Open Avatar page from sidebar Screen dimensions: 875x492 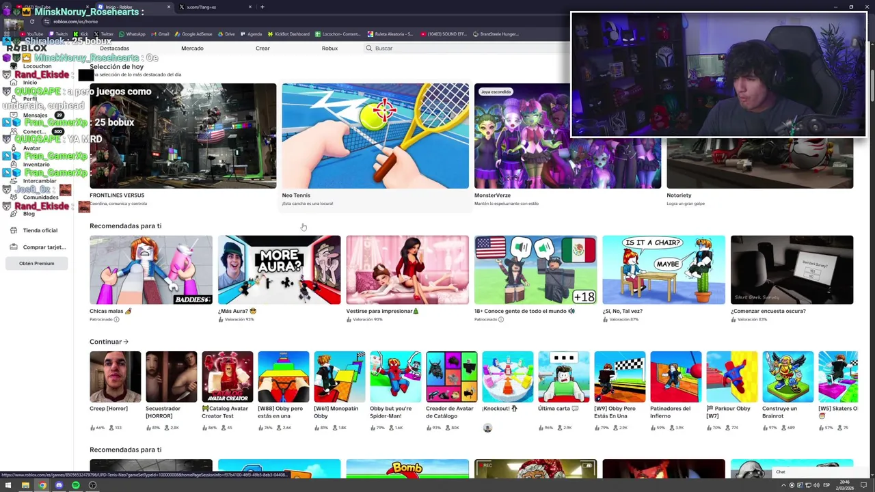(x=31, y=148)
